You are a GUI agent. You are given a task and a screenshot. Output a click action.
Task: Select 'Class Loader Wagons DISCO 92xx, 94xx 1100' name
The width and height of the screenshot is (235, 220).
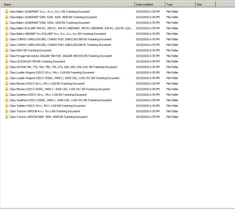[x=52, y=72]
